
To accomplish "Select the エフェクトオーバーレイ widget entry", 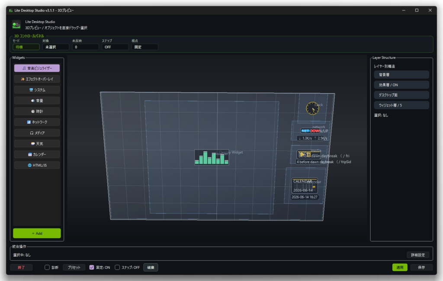I will (37, 79).
